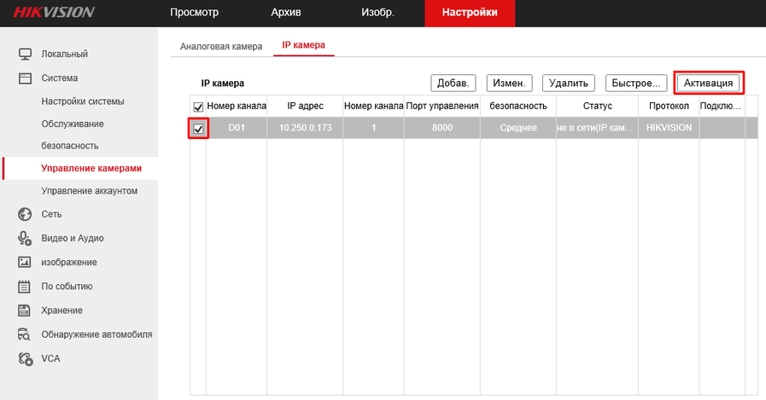Click the Измен. button

[x=509, y=83]
